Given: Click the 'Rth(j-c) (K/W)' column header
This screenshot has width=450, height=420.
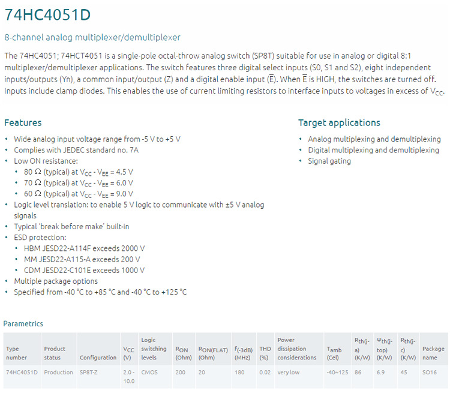Looking at the screenshot, I should tap(408, 349).
